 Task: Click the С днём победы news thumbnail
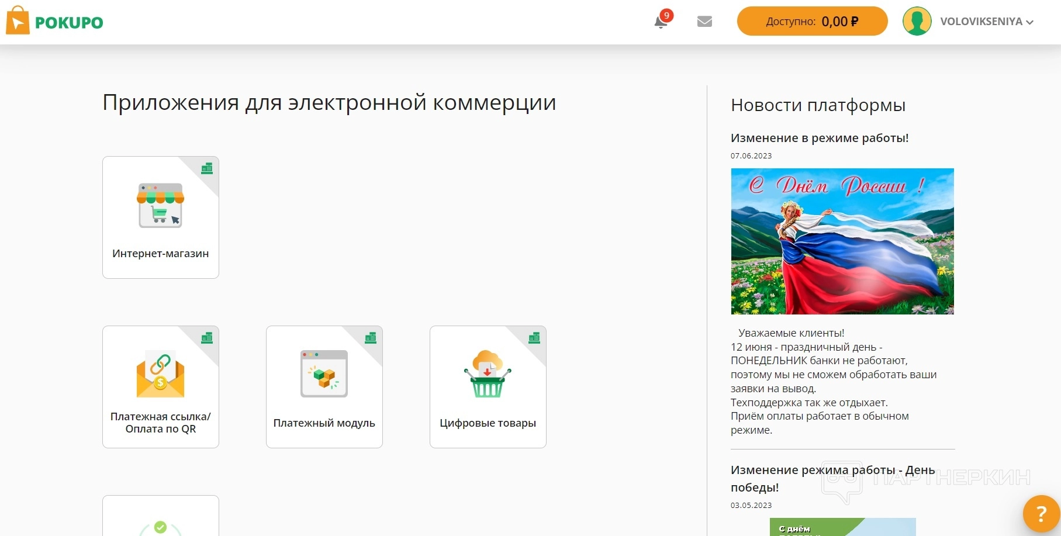(842, 527)
